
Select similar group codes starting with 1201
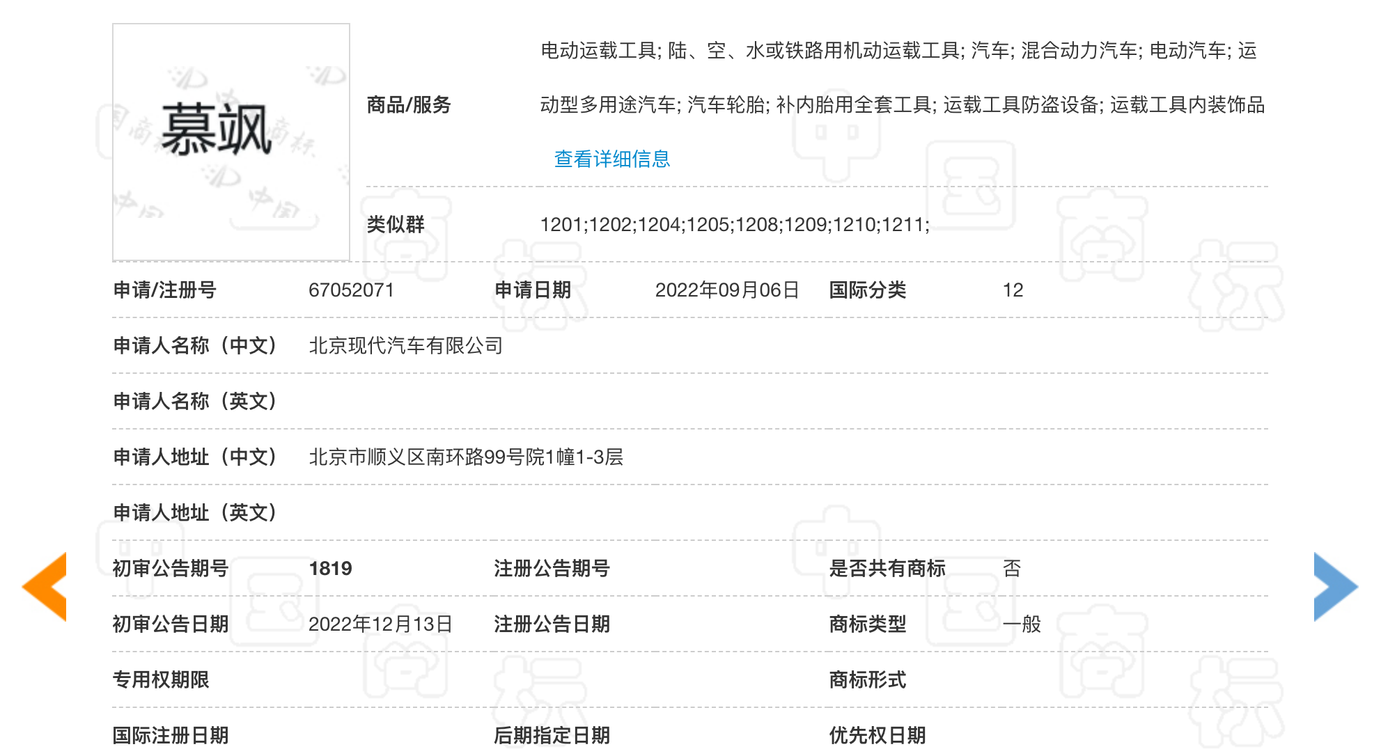tap(735, 224)
